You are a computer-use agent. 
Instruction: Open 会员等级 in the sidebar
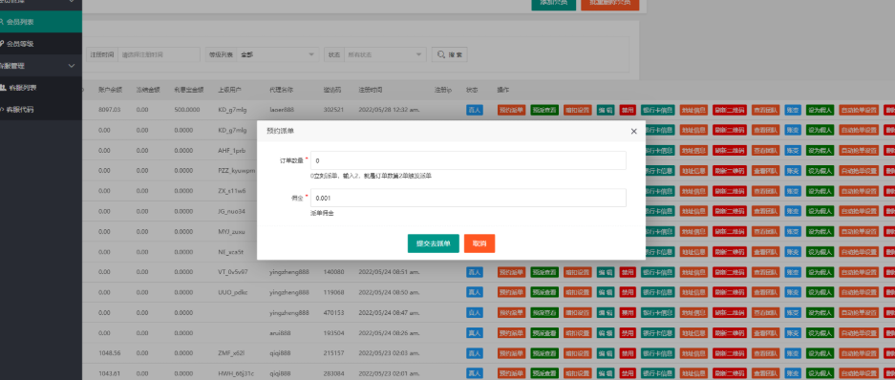coord(41,43)
